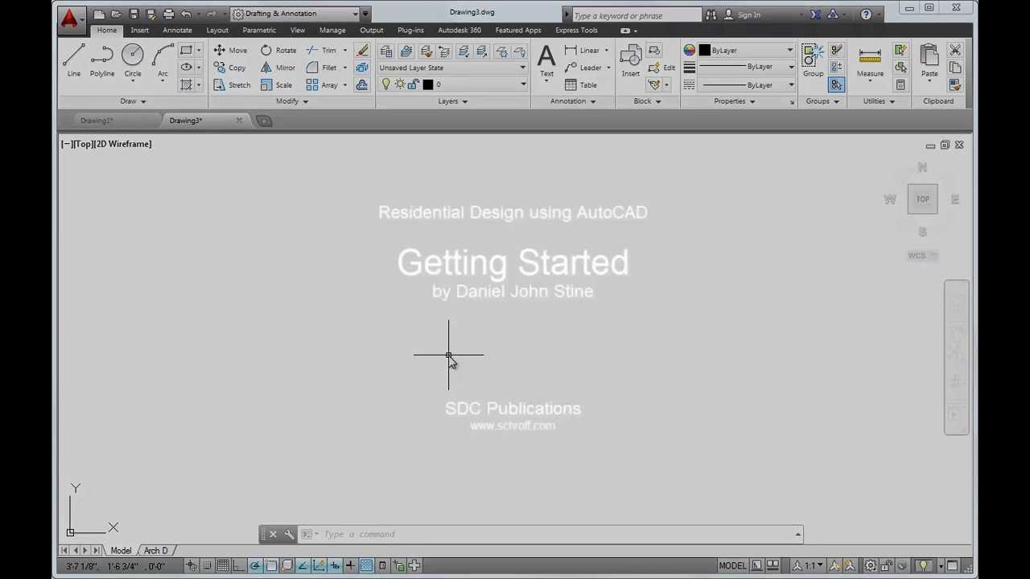This screenshot has width=1030, height=579.
Task: Toggle Grid Display in status bar
Action: [x=223, y=565]
